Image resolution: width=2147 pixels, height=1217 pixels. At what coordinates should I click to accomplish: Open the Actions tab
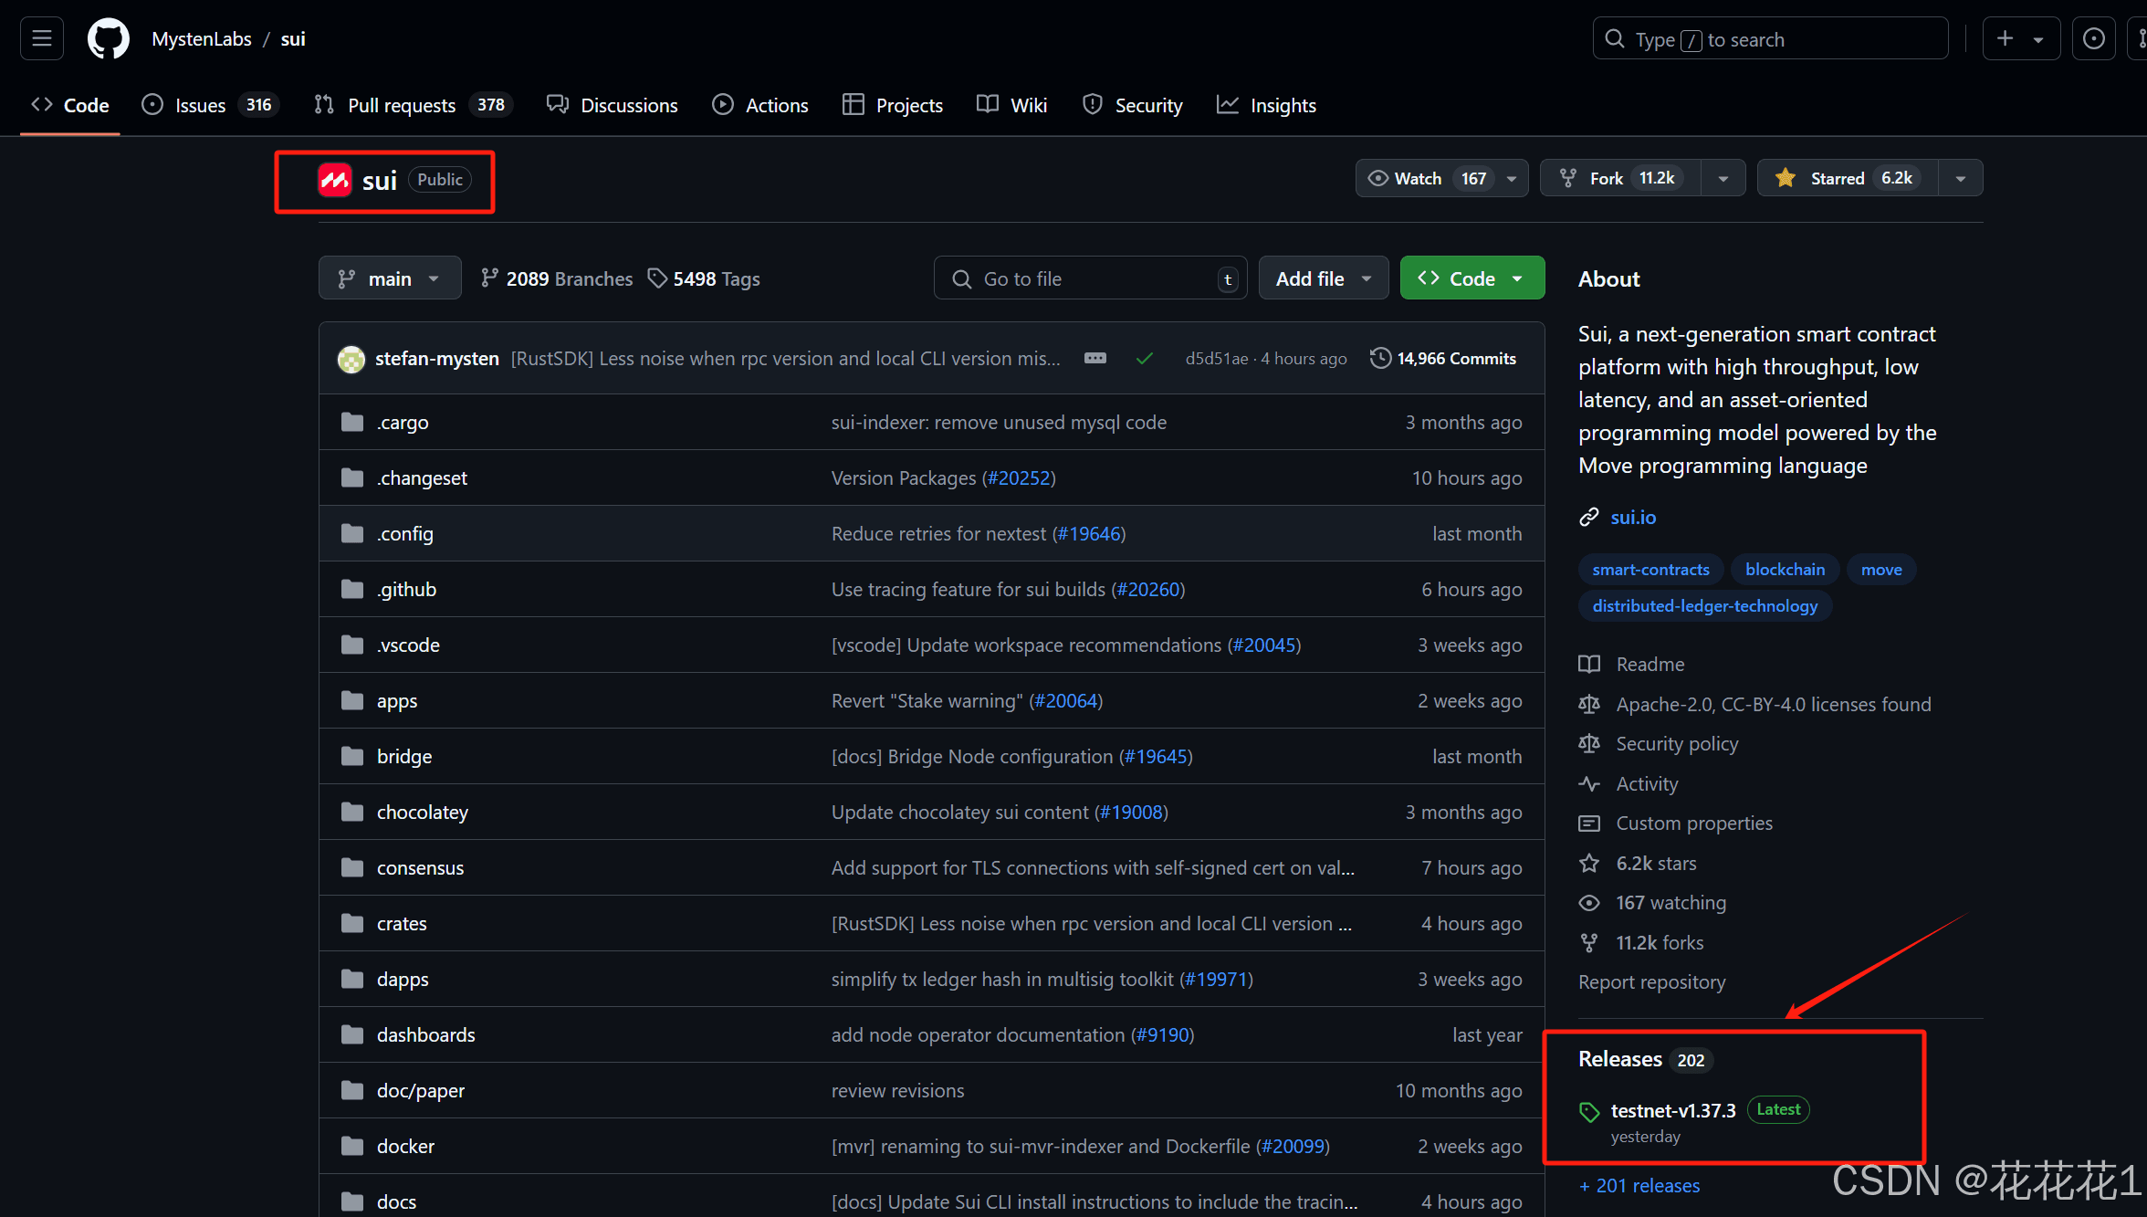(x=760, y=105)
